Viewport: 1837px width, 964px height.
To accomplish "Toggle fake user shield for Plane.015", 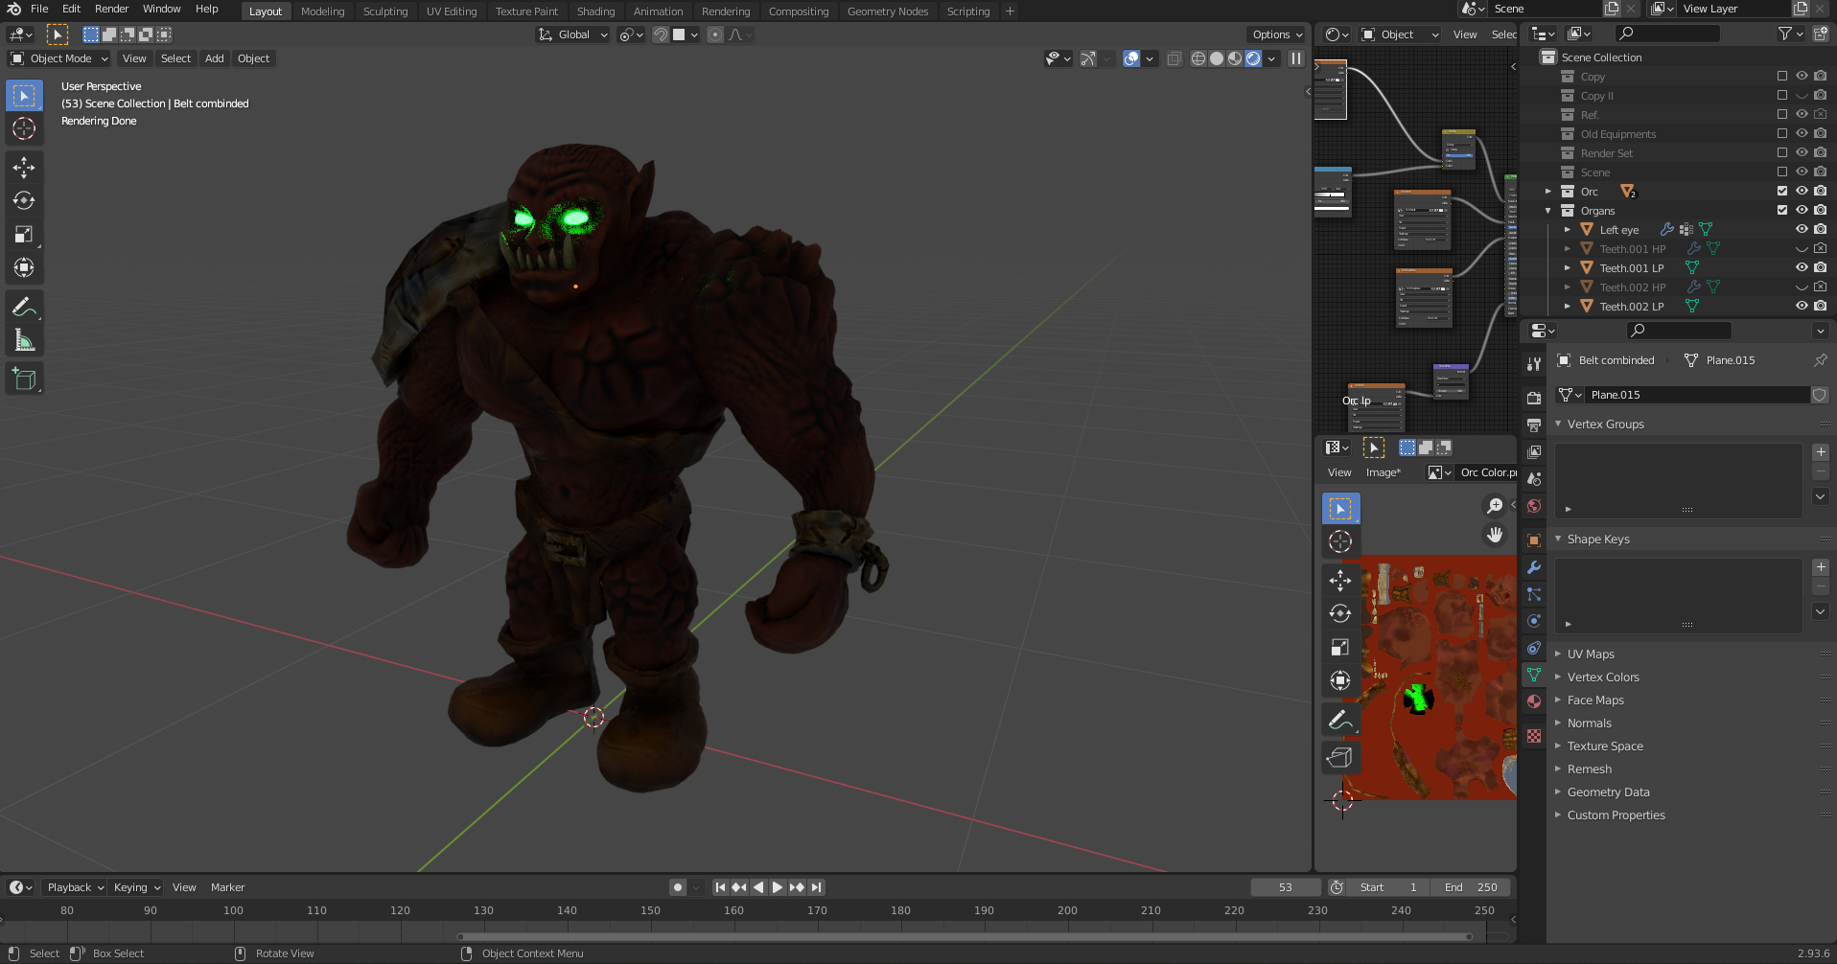I will (x=1819, y=395).
